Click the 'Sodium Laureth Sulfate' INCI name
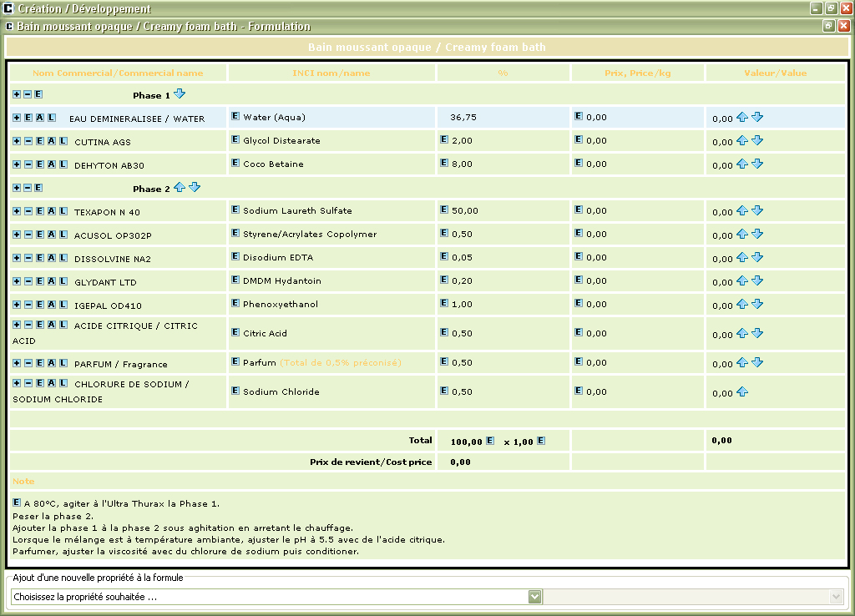Viewport: 855px width, 616px height. (x=298, y=210)
